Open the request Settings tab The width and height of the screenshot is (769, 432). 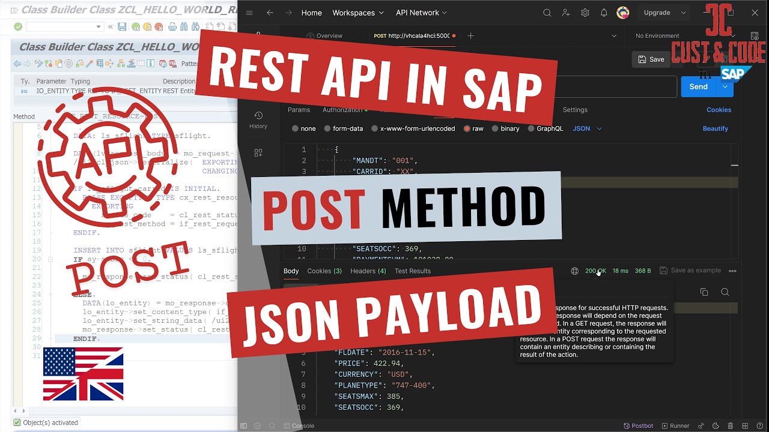575,110
